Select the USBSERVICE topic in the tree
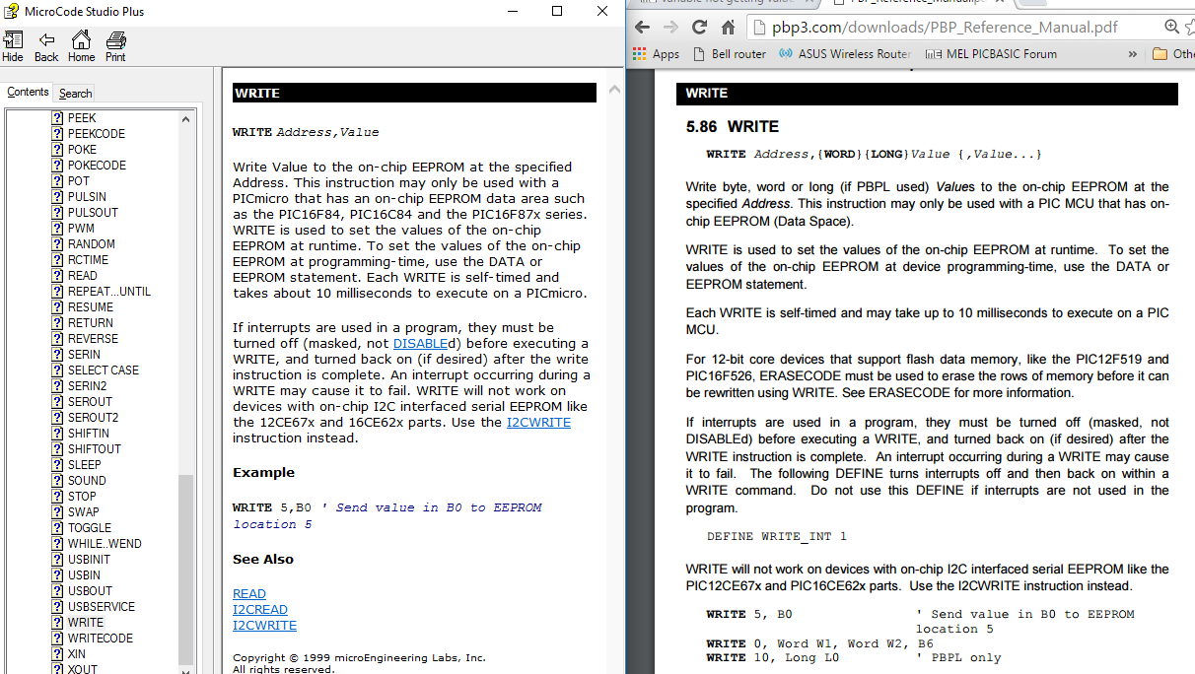Viewport: 1195px width, 674px height. [101, 607]
